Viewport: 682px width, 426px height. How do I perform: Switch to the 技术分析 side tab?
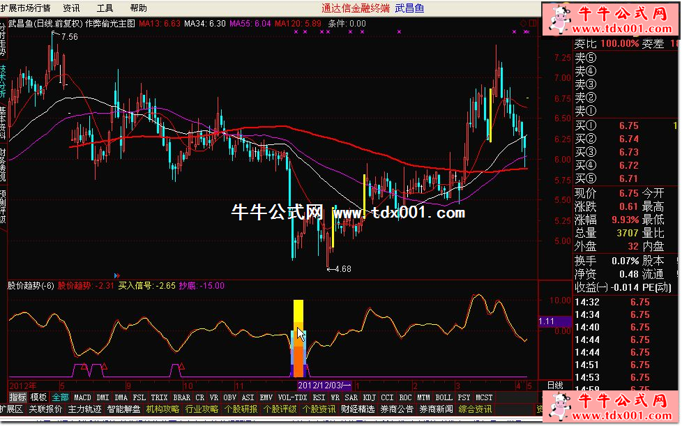[3, 82]
